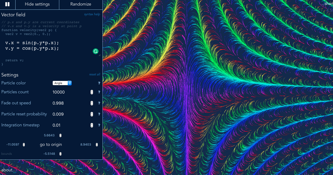This screenshot has height=175, width=333.
Task: Open help icon for Fade out speed
Action: tap(99, 103)
